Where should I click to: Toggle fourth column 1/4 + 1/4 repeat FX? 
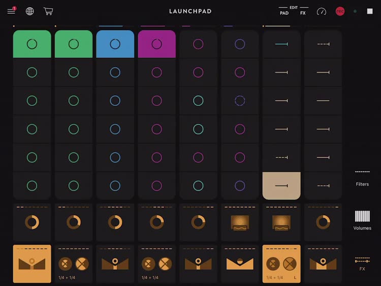157,264
